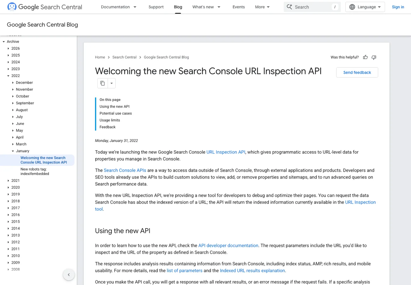The width and height of the screenshot is (411, 285).
Task: Collapse the side navigation with the chevron button
Action: [69, 275]
